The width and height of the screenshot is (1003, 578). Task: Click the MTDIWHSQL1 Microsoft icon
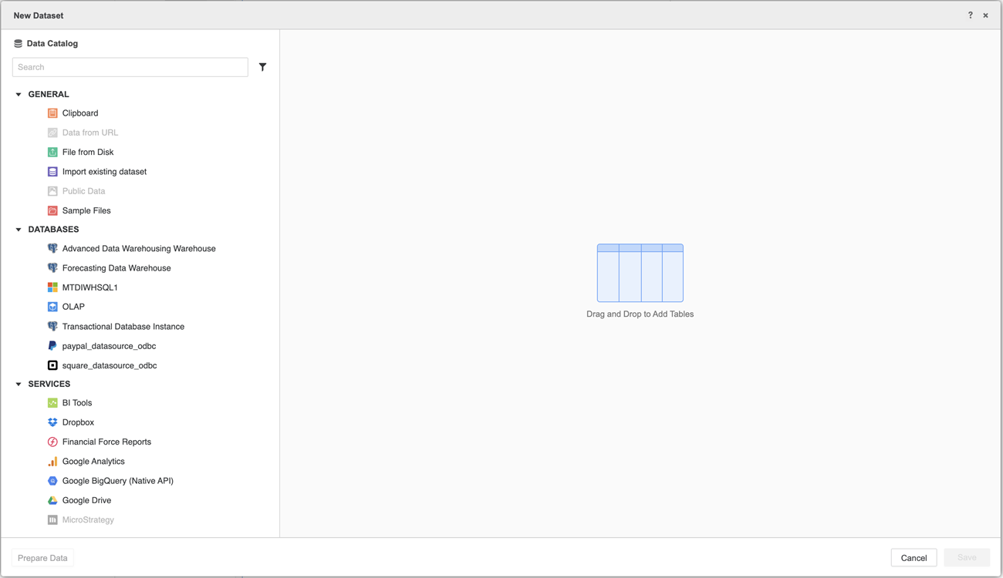pyautogui.click(x=52, y=287)
